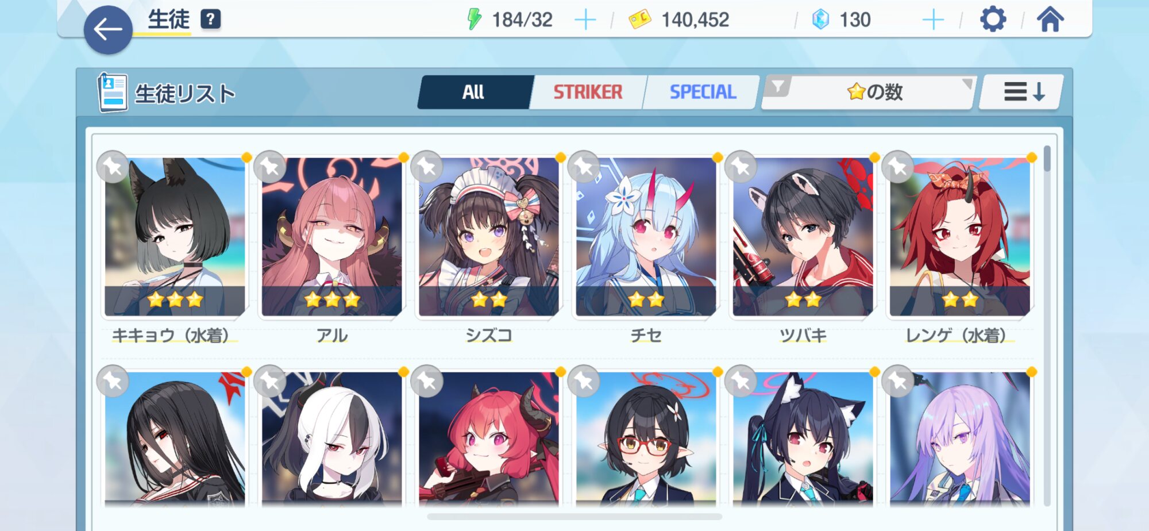
Task: Open the filter funnel icon
Action: point(778,87)
